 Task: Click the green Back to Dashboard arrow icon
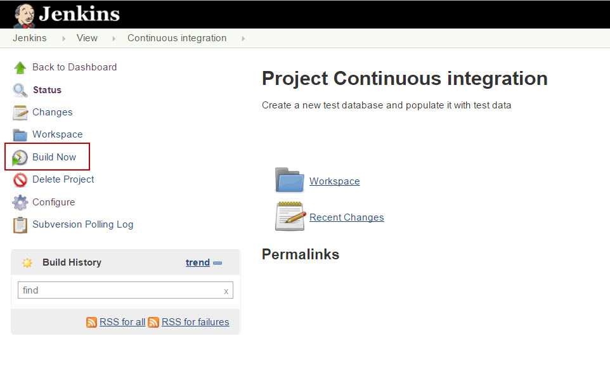coord(20,67)
